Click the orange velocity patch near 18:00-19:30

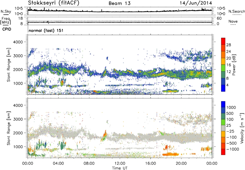[171, 154]
